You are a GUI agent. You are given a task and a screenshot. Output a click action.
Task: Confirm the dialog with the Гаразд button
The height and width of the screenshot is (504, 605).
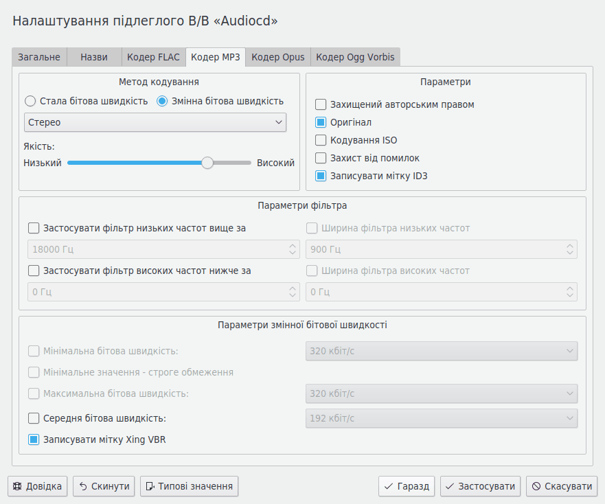pos(407,486)
